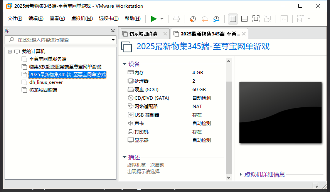
Task: Start the VM with green play button
Action: 154,19
